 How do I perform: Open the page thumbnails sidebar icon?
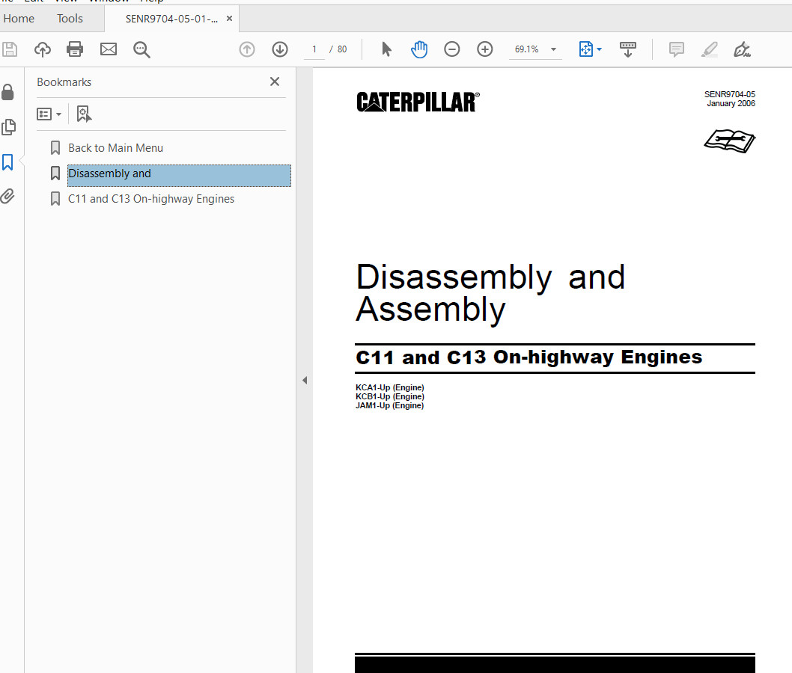coord(8,126)
